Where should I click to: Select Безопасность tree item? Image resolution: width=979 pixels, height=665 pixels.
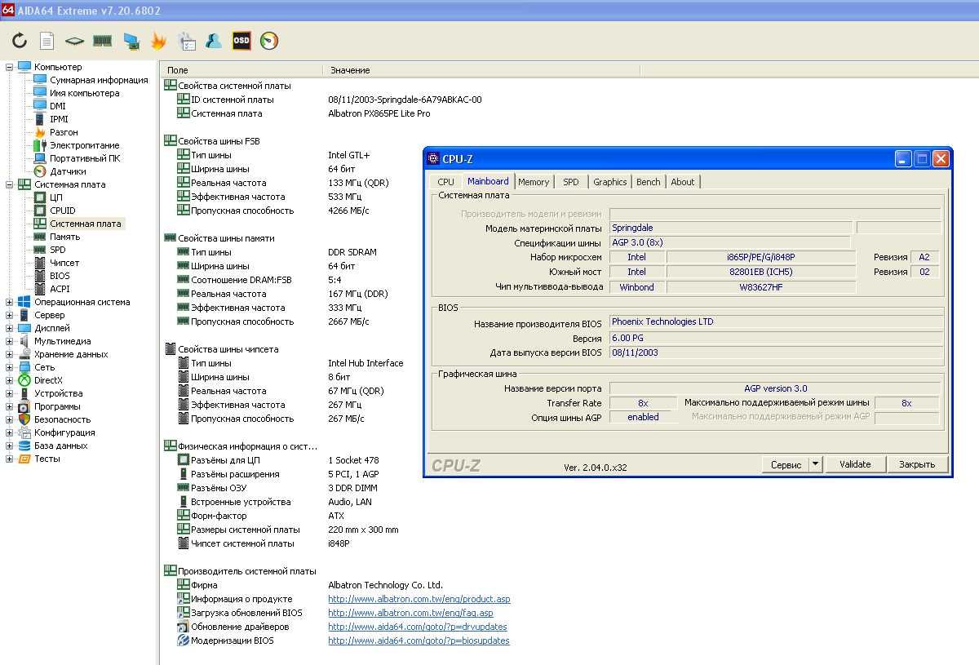pyautogui.click(x=63, y=419)
